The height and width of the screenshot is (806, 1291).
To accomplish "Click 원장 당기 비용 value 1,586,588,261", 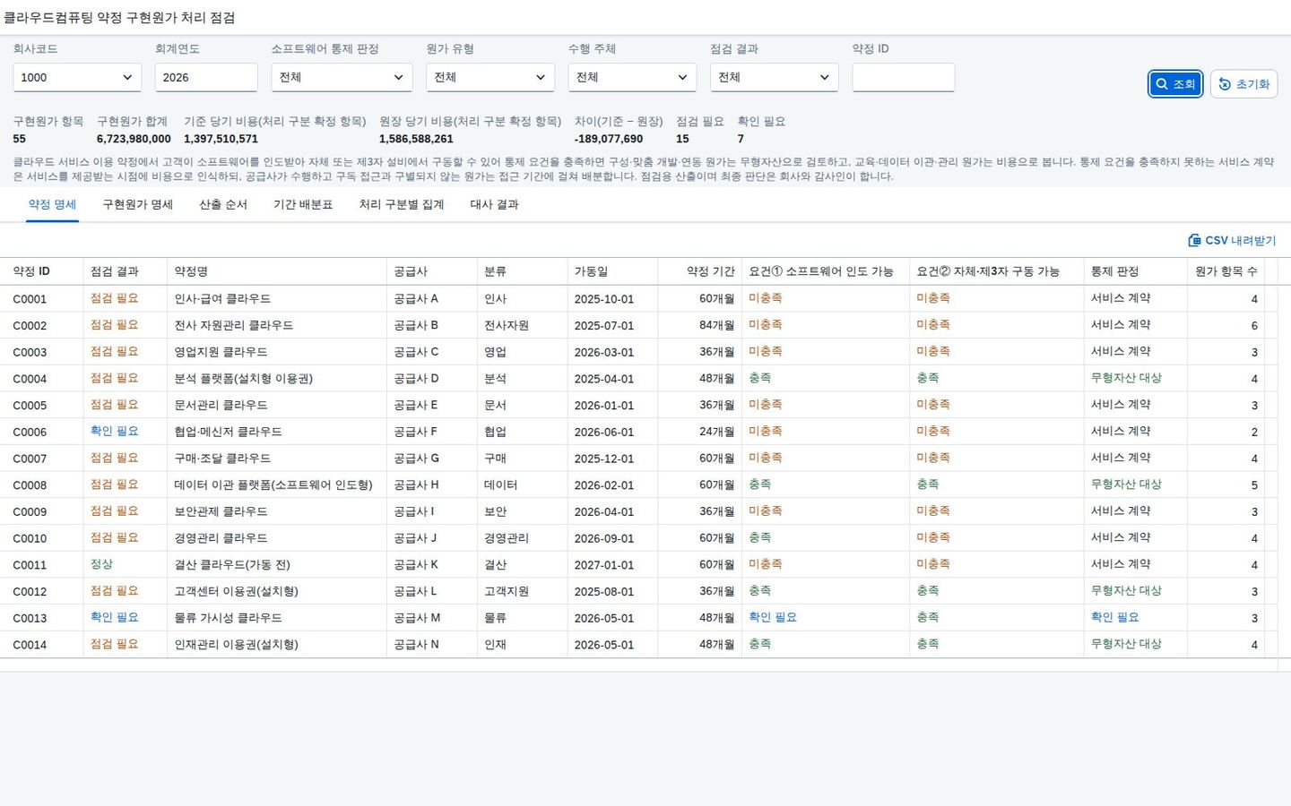I will point(416,139).
